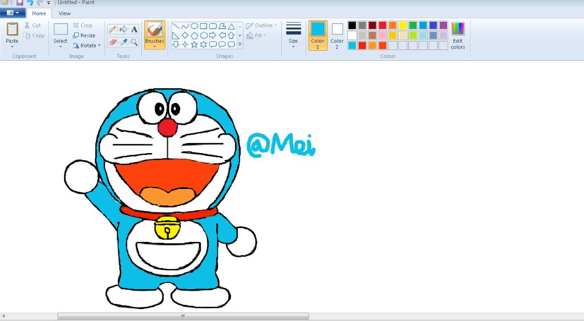
Task: Click the Paste clipboard icon
Action: tap(13, 30)
